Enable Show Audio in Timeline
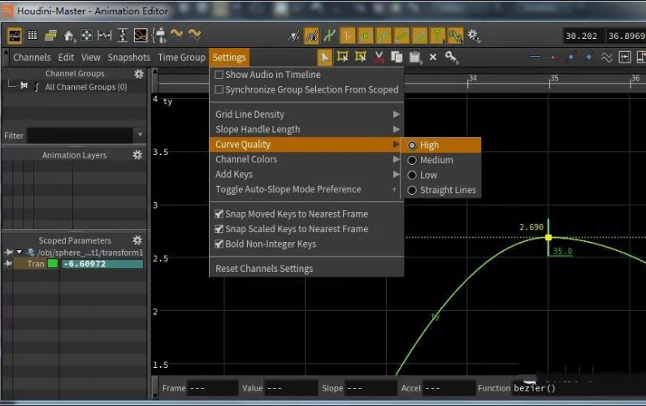The image size is (646, 406). (219, 75)
